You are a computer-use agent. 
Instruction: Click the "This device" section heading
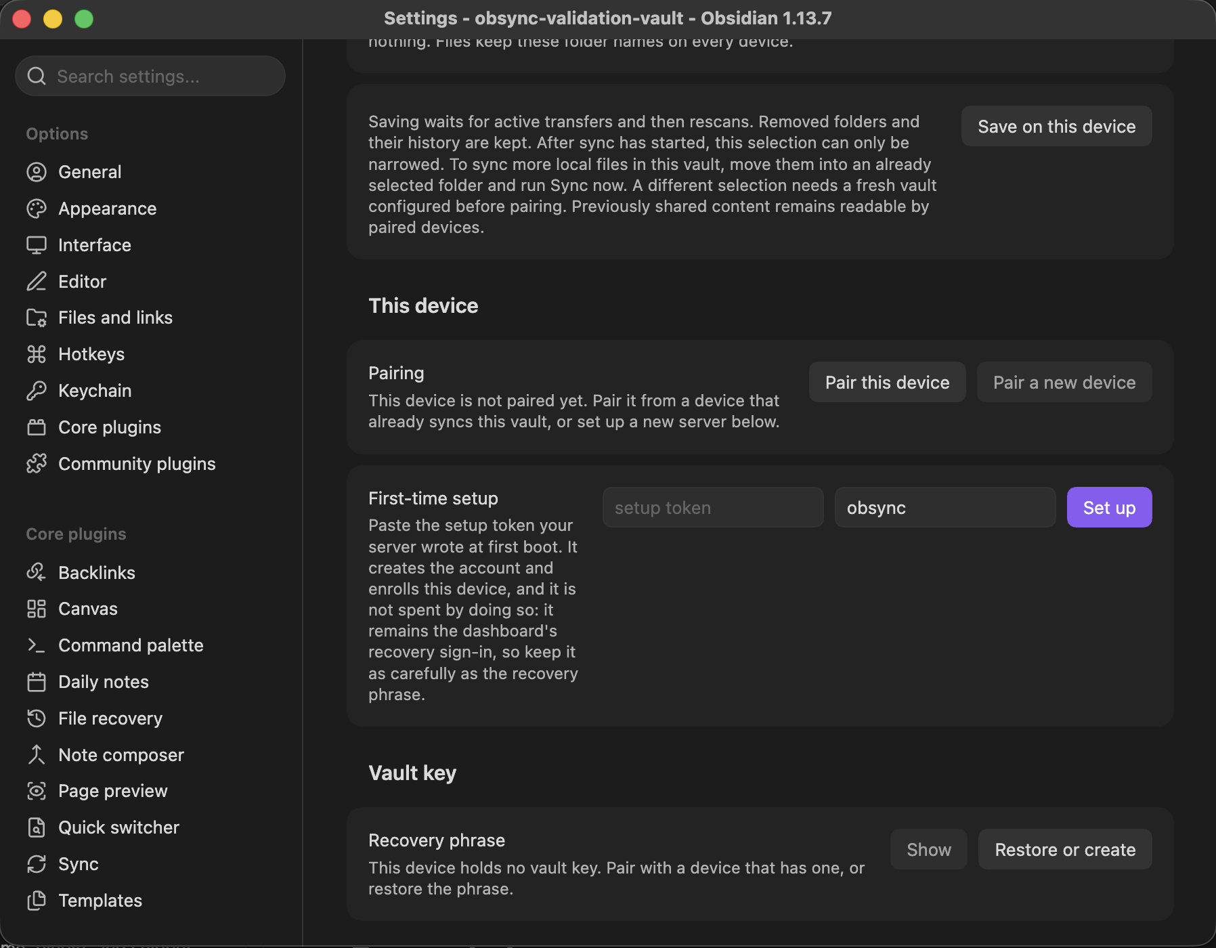coord(423,306)
